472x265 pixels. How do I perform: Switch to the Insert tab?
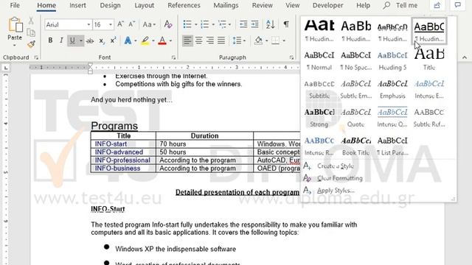77,5
